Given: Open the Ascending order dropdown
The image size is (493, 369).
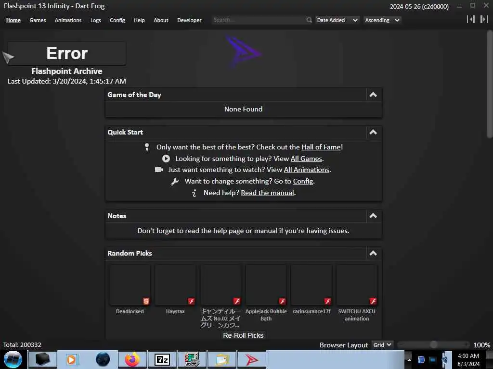Looking at the screenshot, I should [382, 20].
